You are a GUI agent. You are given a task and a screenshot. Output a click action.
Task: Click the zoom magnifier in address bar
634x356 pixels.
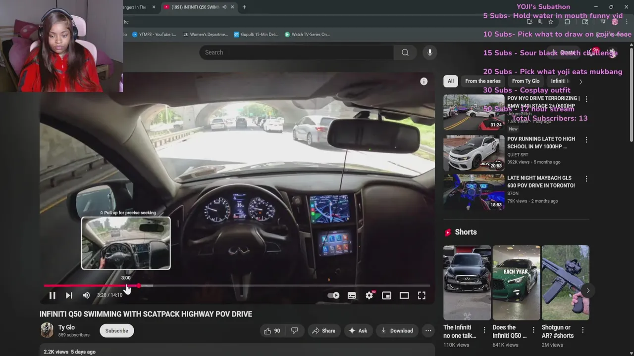click(540, 22)
